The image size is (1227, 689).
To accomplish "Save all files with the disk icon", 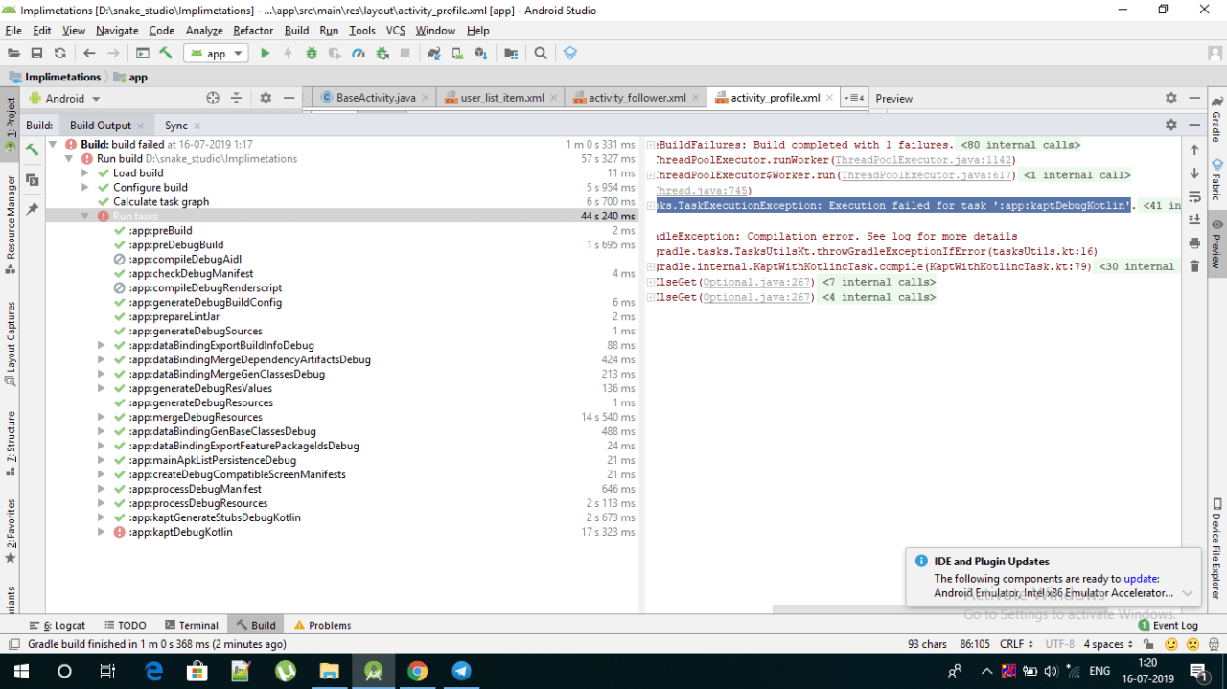I will (36, 53).
